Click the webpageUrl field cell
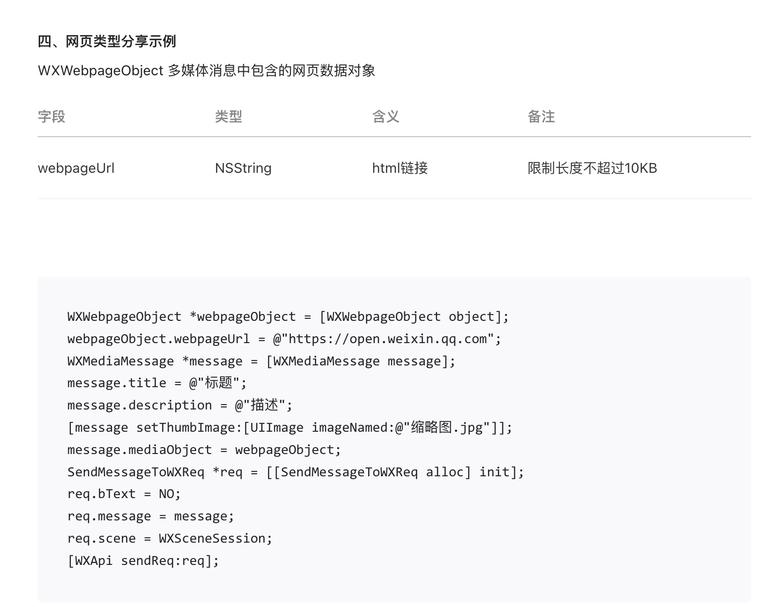This screenshot has height=607, width=770. [x=76, y=168]
